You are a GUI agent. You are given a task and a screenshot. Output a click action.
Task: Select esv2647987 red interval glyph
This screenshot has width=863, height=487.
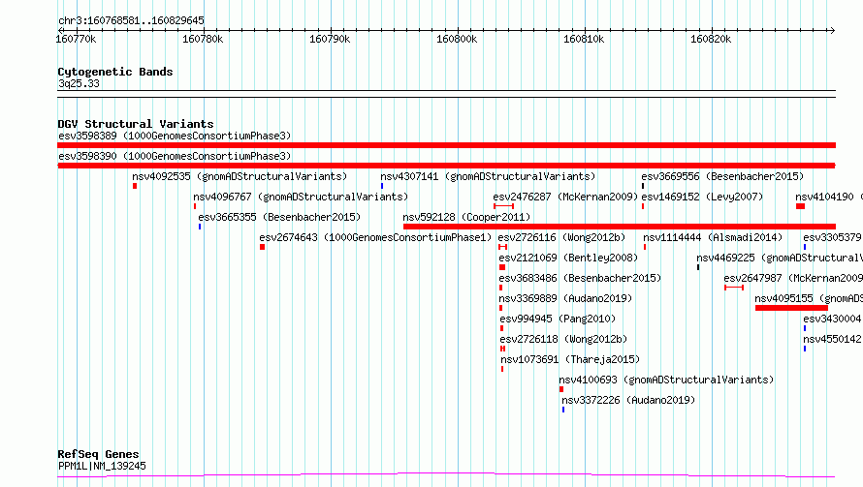point(734,288)
